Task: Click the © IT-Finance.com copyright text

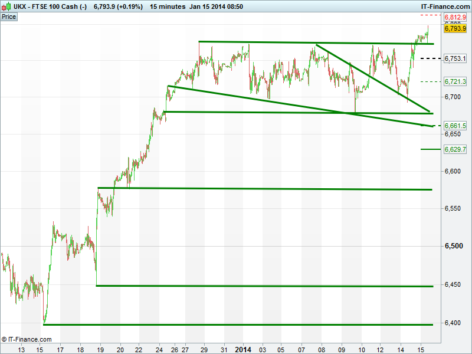Action: click(27, 339)
